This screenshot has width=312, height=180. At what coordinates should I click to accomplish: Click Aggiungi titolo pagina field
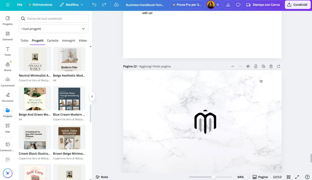click(155, 66)
